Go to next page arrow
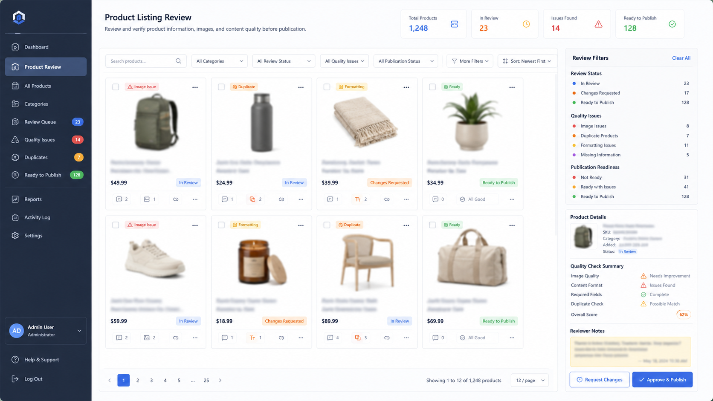 click(x=220, y=380)
